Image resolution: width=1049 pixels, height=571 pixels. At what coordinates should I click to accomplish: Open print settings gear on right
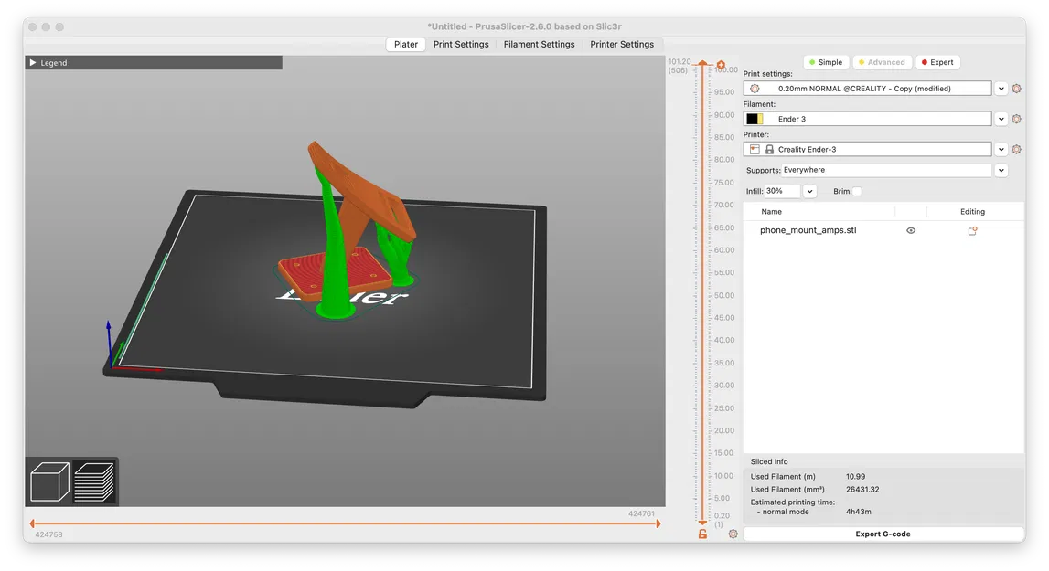pos(1016,89)
